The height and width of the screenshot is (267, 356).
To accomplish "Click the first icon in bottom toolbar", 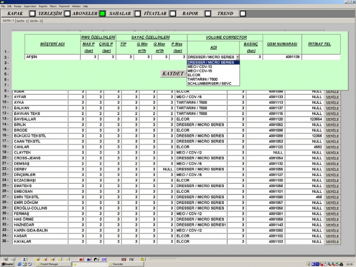I will click(x=5, y=259).
